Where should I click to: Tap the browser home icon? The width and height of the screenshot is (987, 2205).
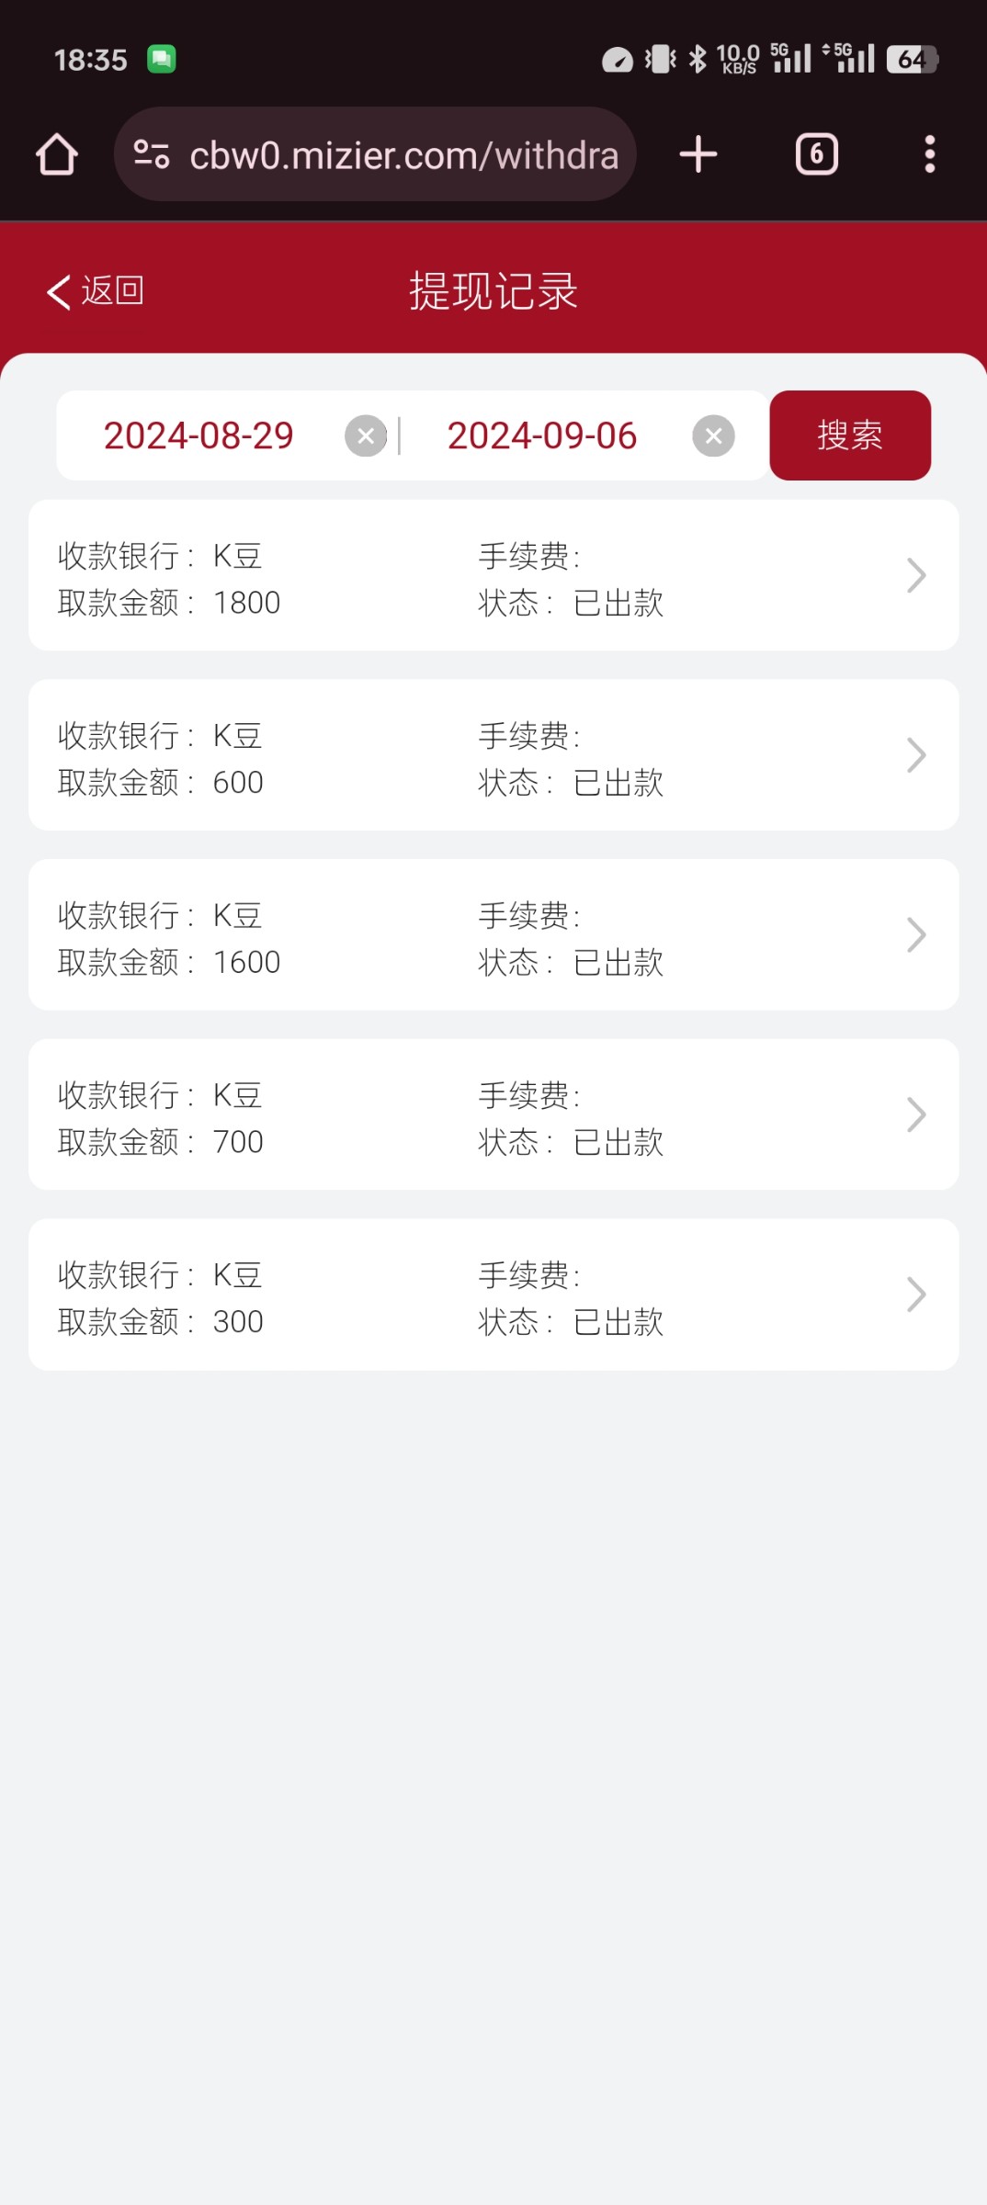(57, 154)
